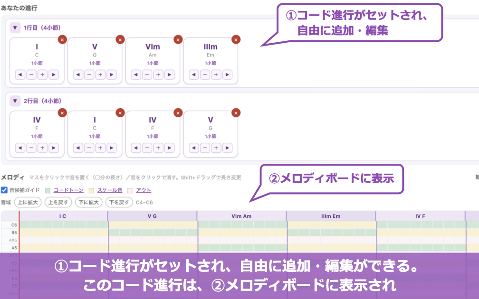
Task: Move the VIm chord card right
Action: [x=170, y=75]
